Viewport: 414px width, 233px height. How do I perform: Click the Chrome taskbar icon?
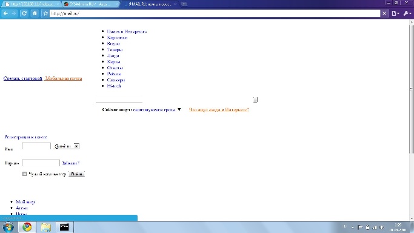click(27, 227)
